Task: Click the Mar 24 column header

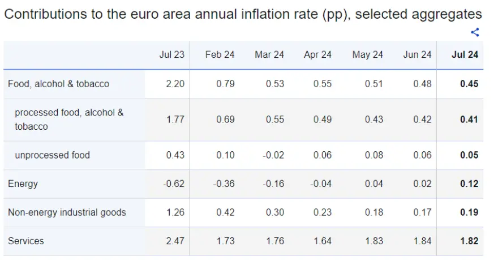Action: [x=269, y=54]
